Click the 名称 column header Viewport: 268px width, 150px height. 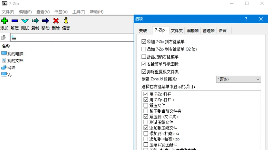click(6, 46)
